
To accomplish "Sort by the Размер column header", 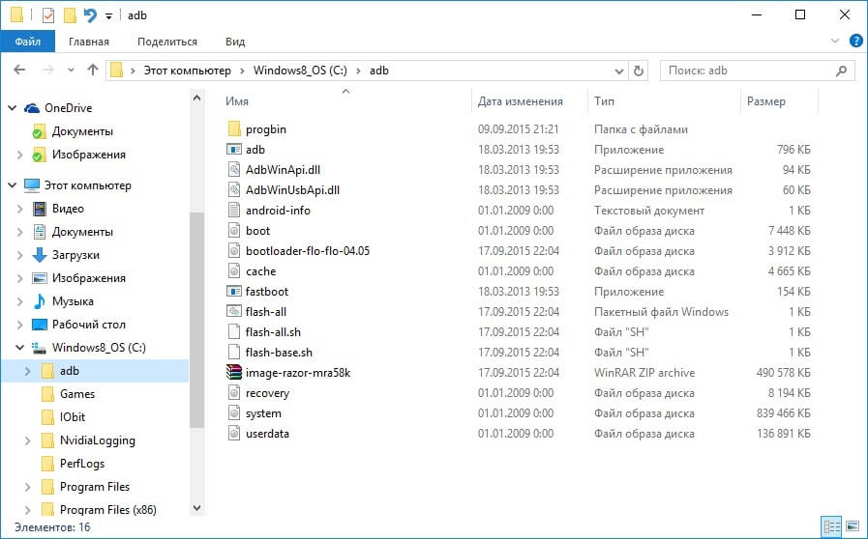I will (x=766, y=101).
